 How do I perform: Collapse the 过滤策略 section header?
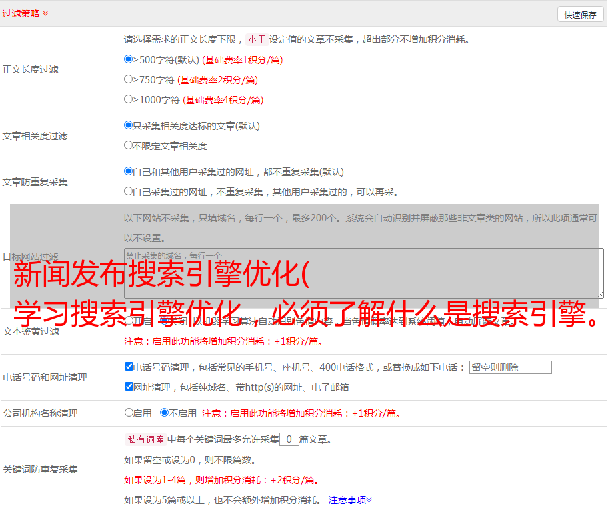(x=25, y=13)
